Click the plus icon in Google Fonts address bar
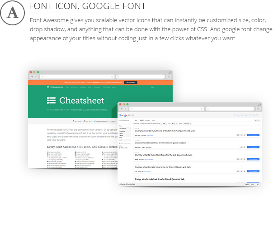278x233 pixels. click(132, 109)
